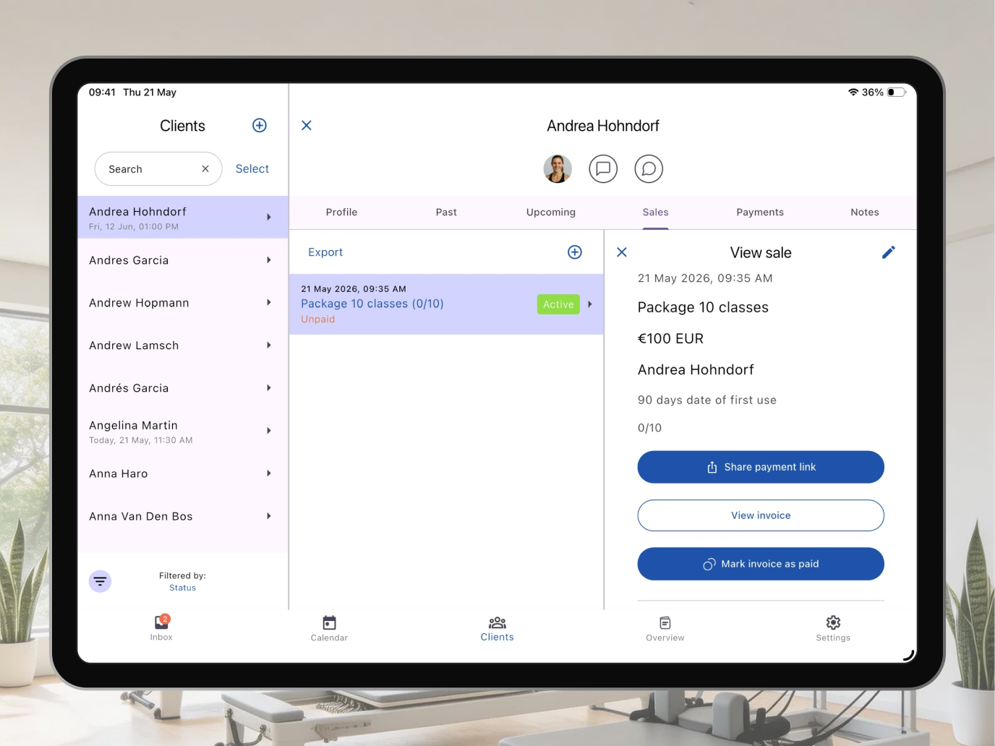Click the Andrea Hohndorf header title
Screen dimensions: 995x746
click(x=603, y=126)
